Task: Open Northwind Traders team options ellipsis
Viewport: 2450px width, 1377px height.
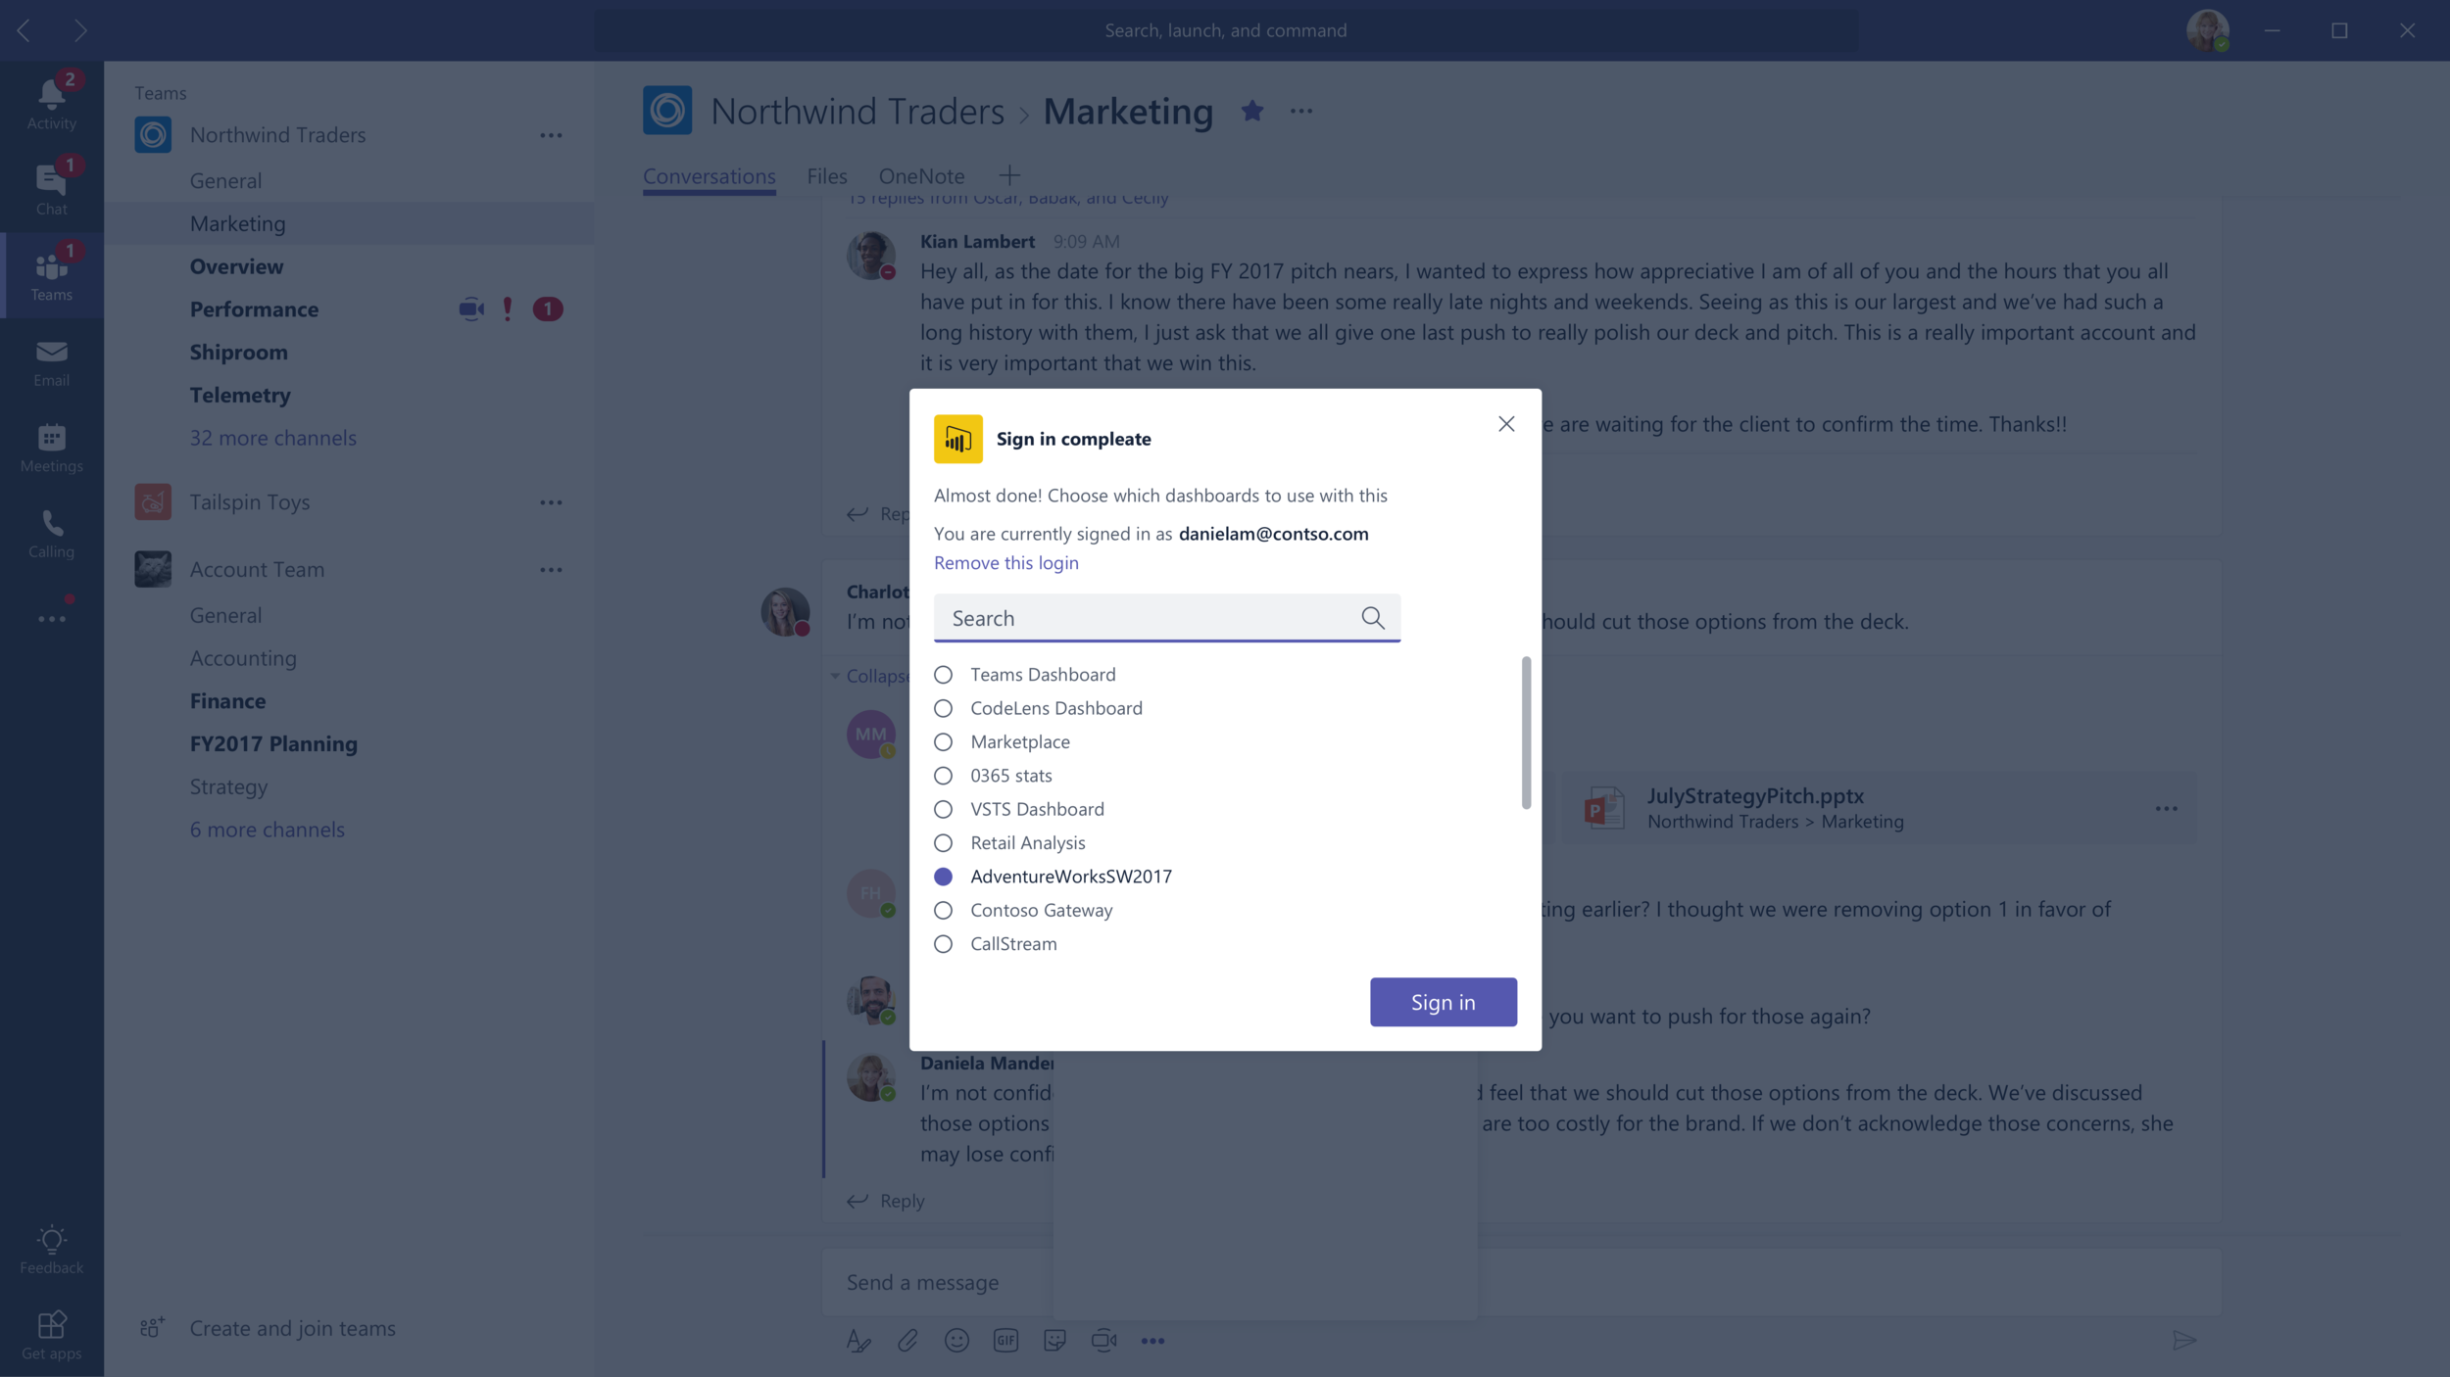Action: tap(551, 135)
